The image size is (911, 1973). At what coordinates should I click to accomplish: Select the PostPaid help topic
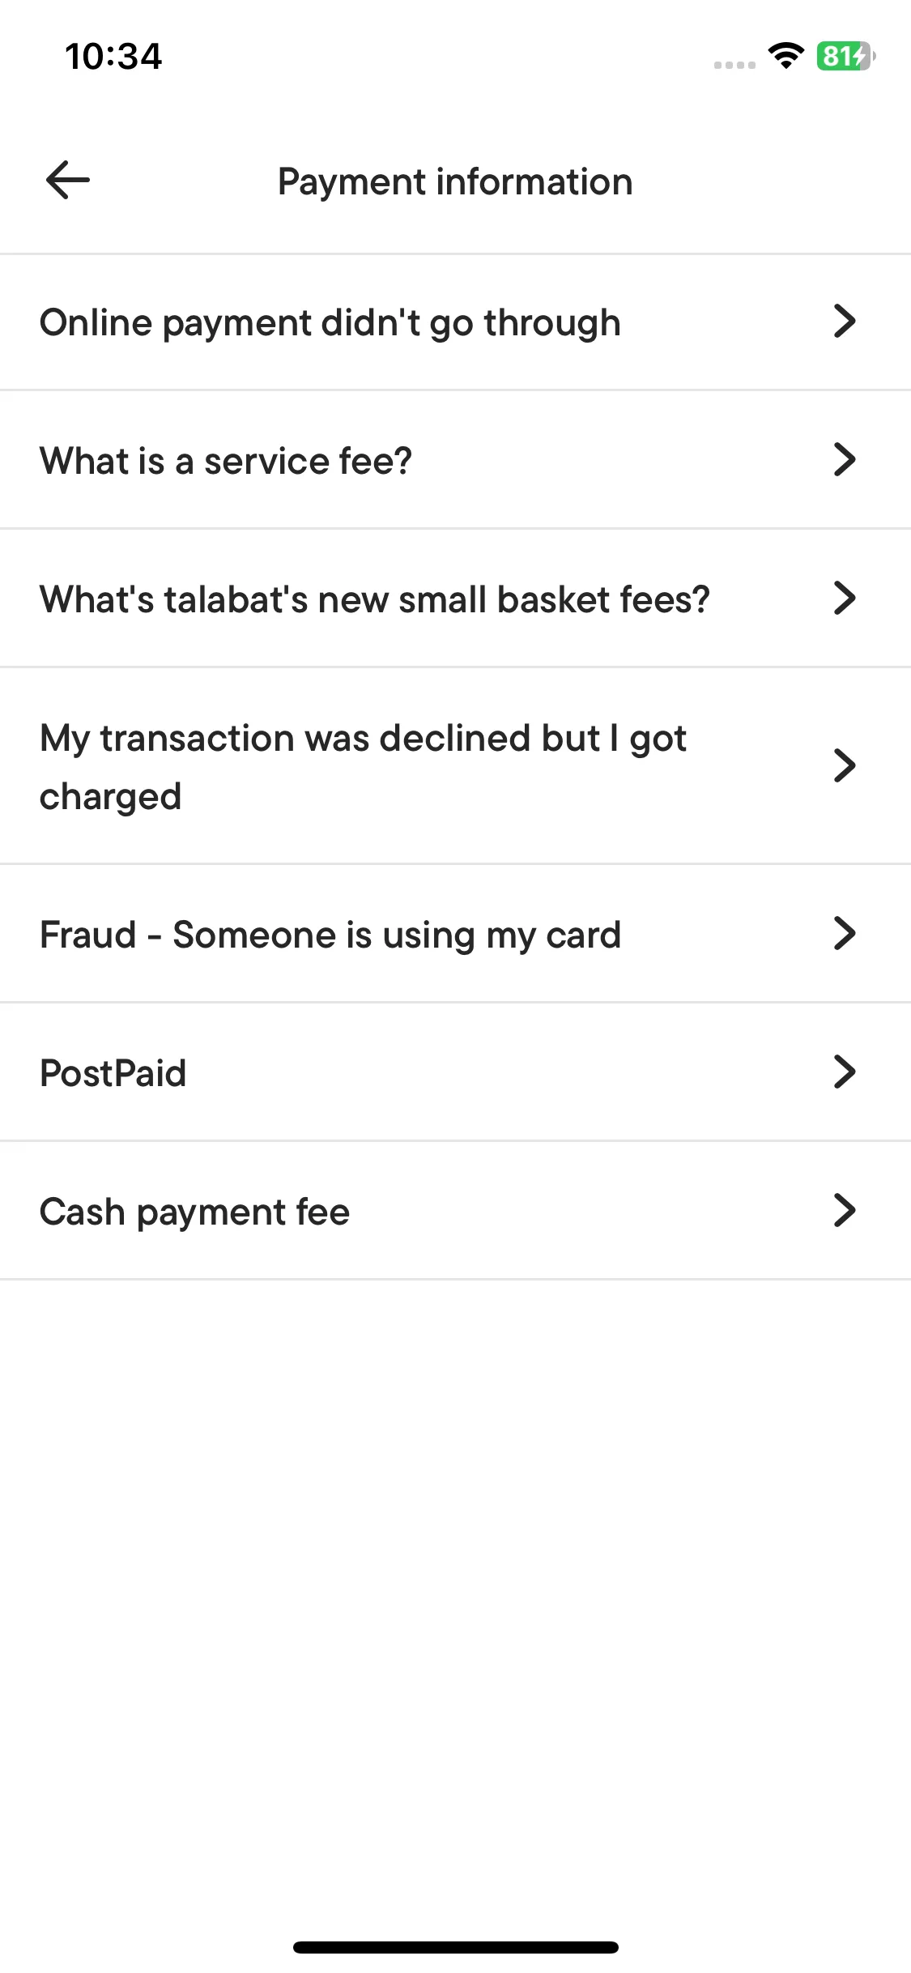click(x=113, y=1073)
